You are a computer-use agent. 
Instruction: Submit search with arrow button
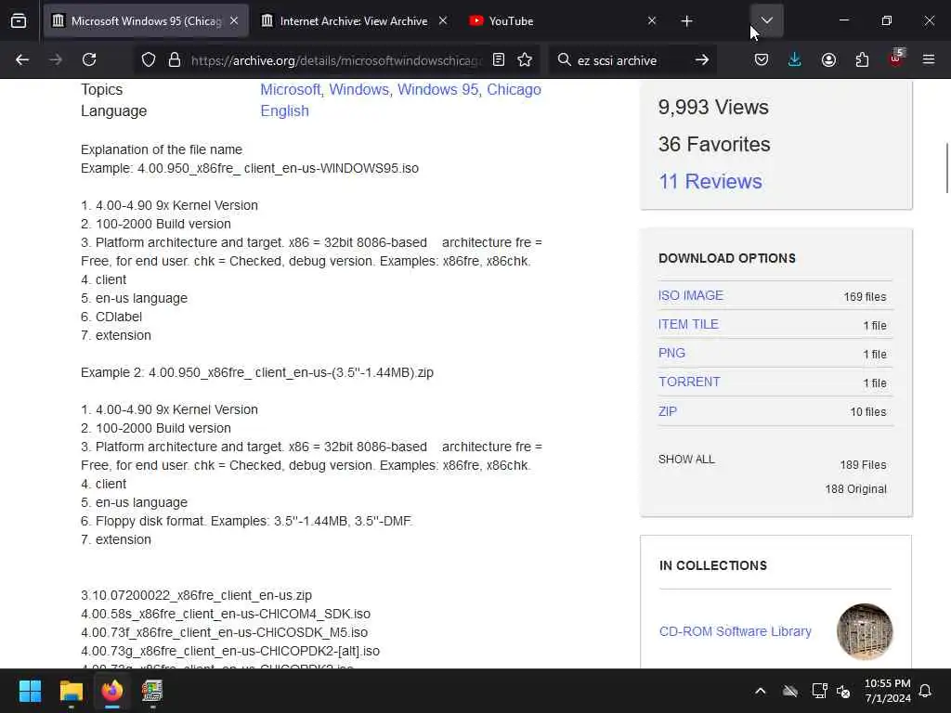[702, 59]
